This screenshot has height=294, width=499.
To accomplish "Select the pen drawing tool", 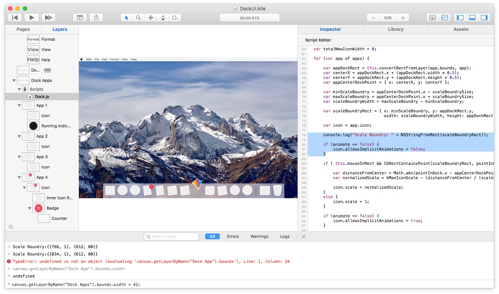I will click(x=163, y=18).
